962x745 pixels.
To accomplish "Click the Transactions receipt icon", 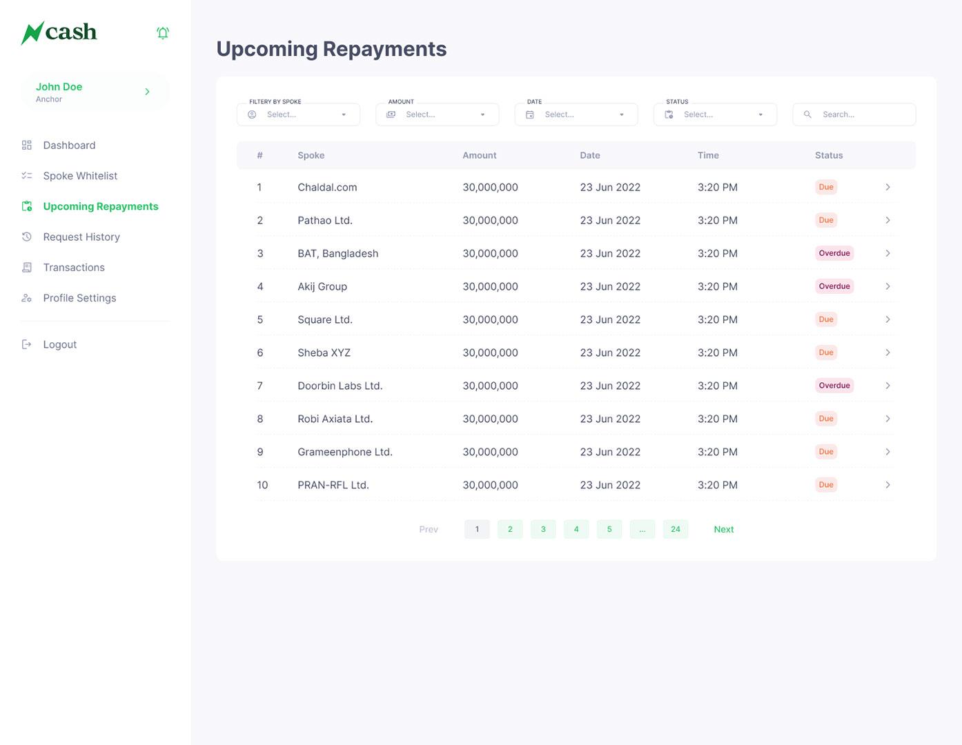I will coord(27,268).
